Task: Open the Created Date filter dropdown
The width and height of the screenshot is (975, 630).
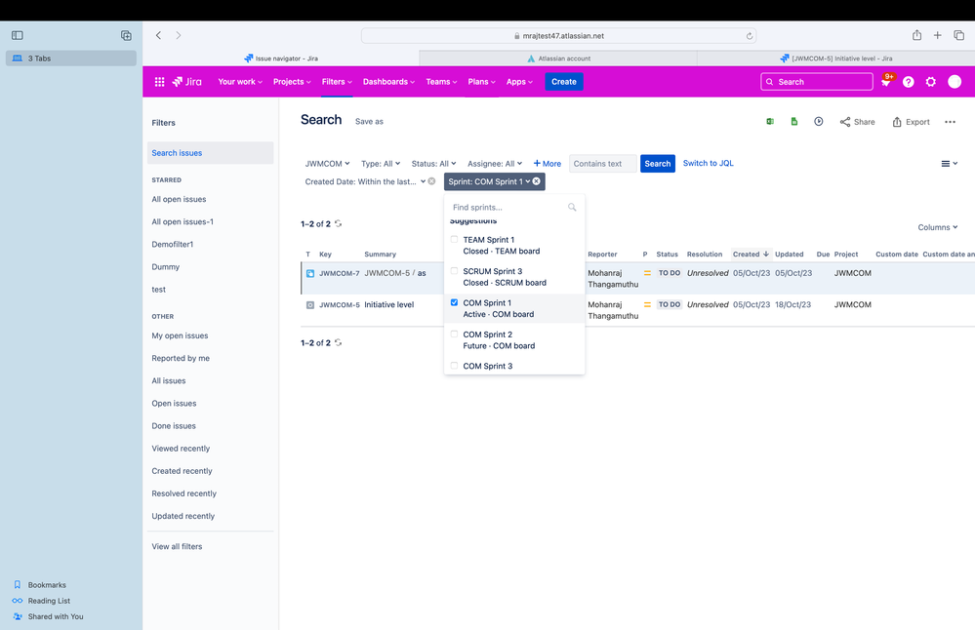Action: [x=364, y=181]
